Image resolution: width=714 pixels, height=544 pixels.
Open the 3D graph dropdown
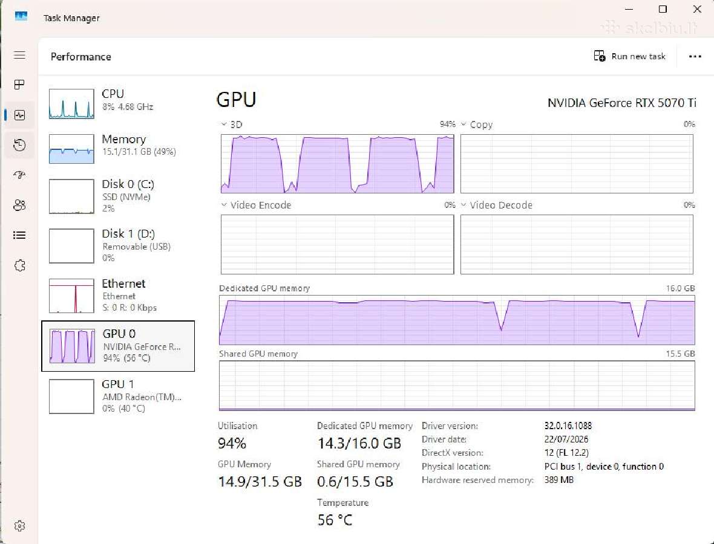224,124
